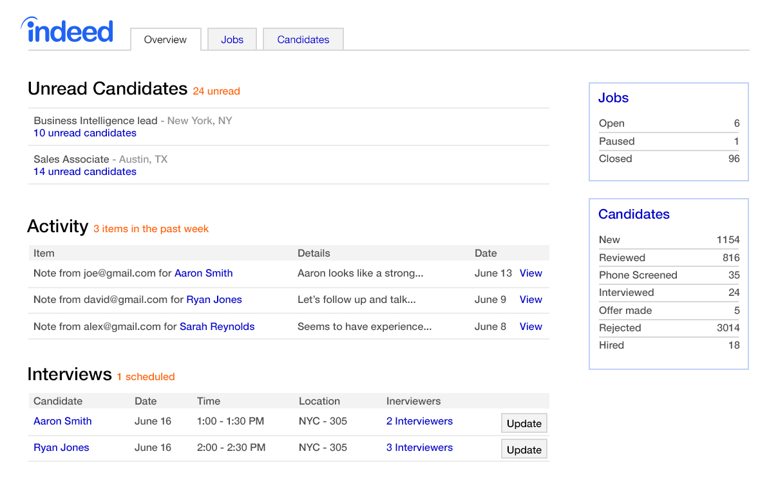This screenshot has height=494, width=778.
Task: Click the Rejected candidates row
Action: pyautogui.click(x=669, y=328)
